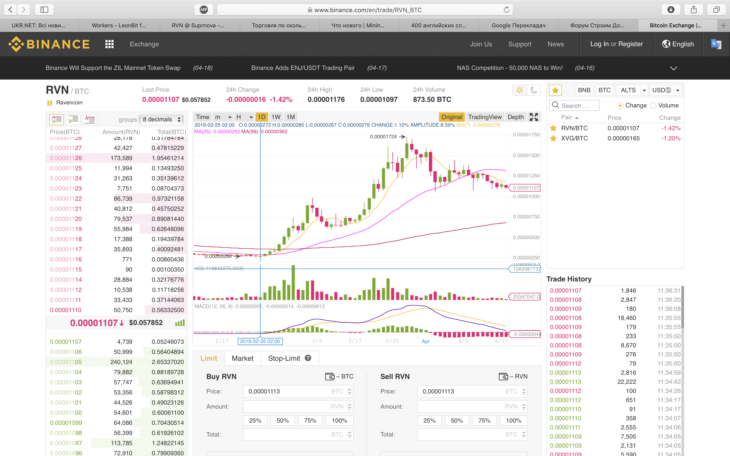Switch to the Market order tab
Image resolution: width=730 pixels, height=456 pixels.
coord(243,358)
